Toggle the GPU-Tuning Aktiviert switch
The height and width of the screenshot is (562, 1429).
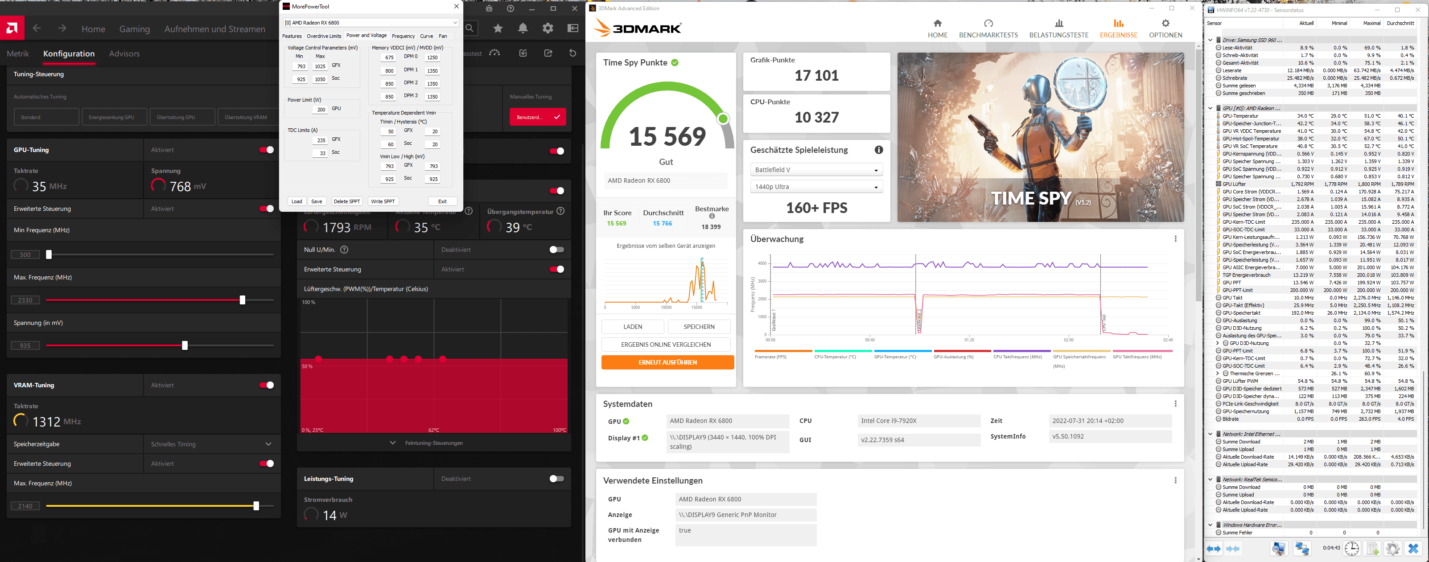(267, 150)
